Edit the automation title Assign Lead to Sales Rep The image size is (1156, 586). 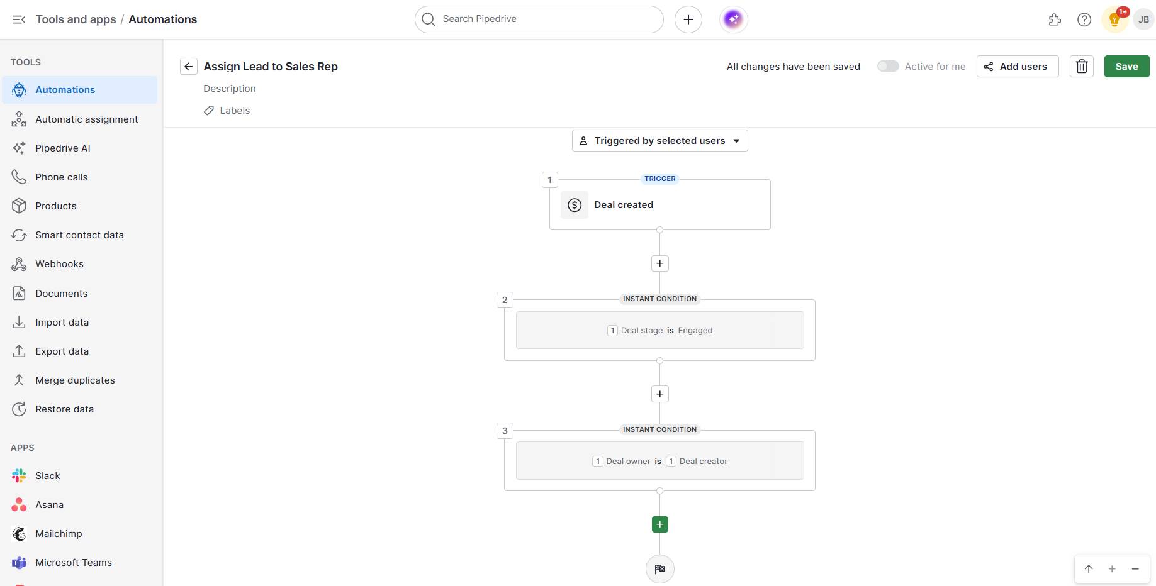click(271, 67)
